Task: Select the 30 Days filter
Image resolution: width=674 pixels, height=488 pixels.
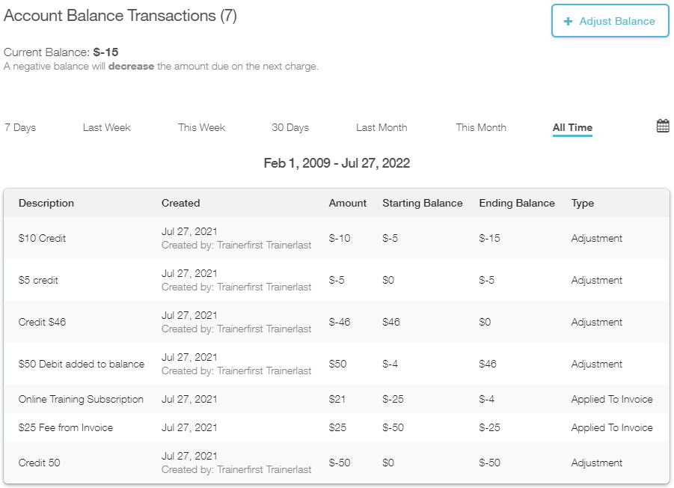Action: click(290, 127)
